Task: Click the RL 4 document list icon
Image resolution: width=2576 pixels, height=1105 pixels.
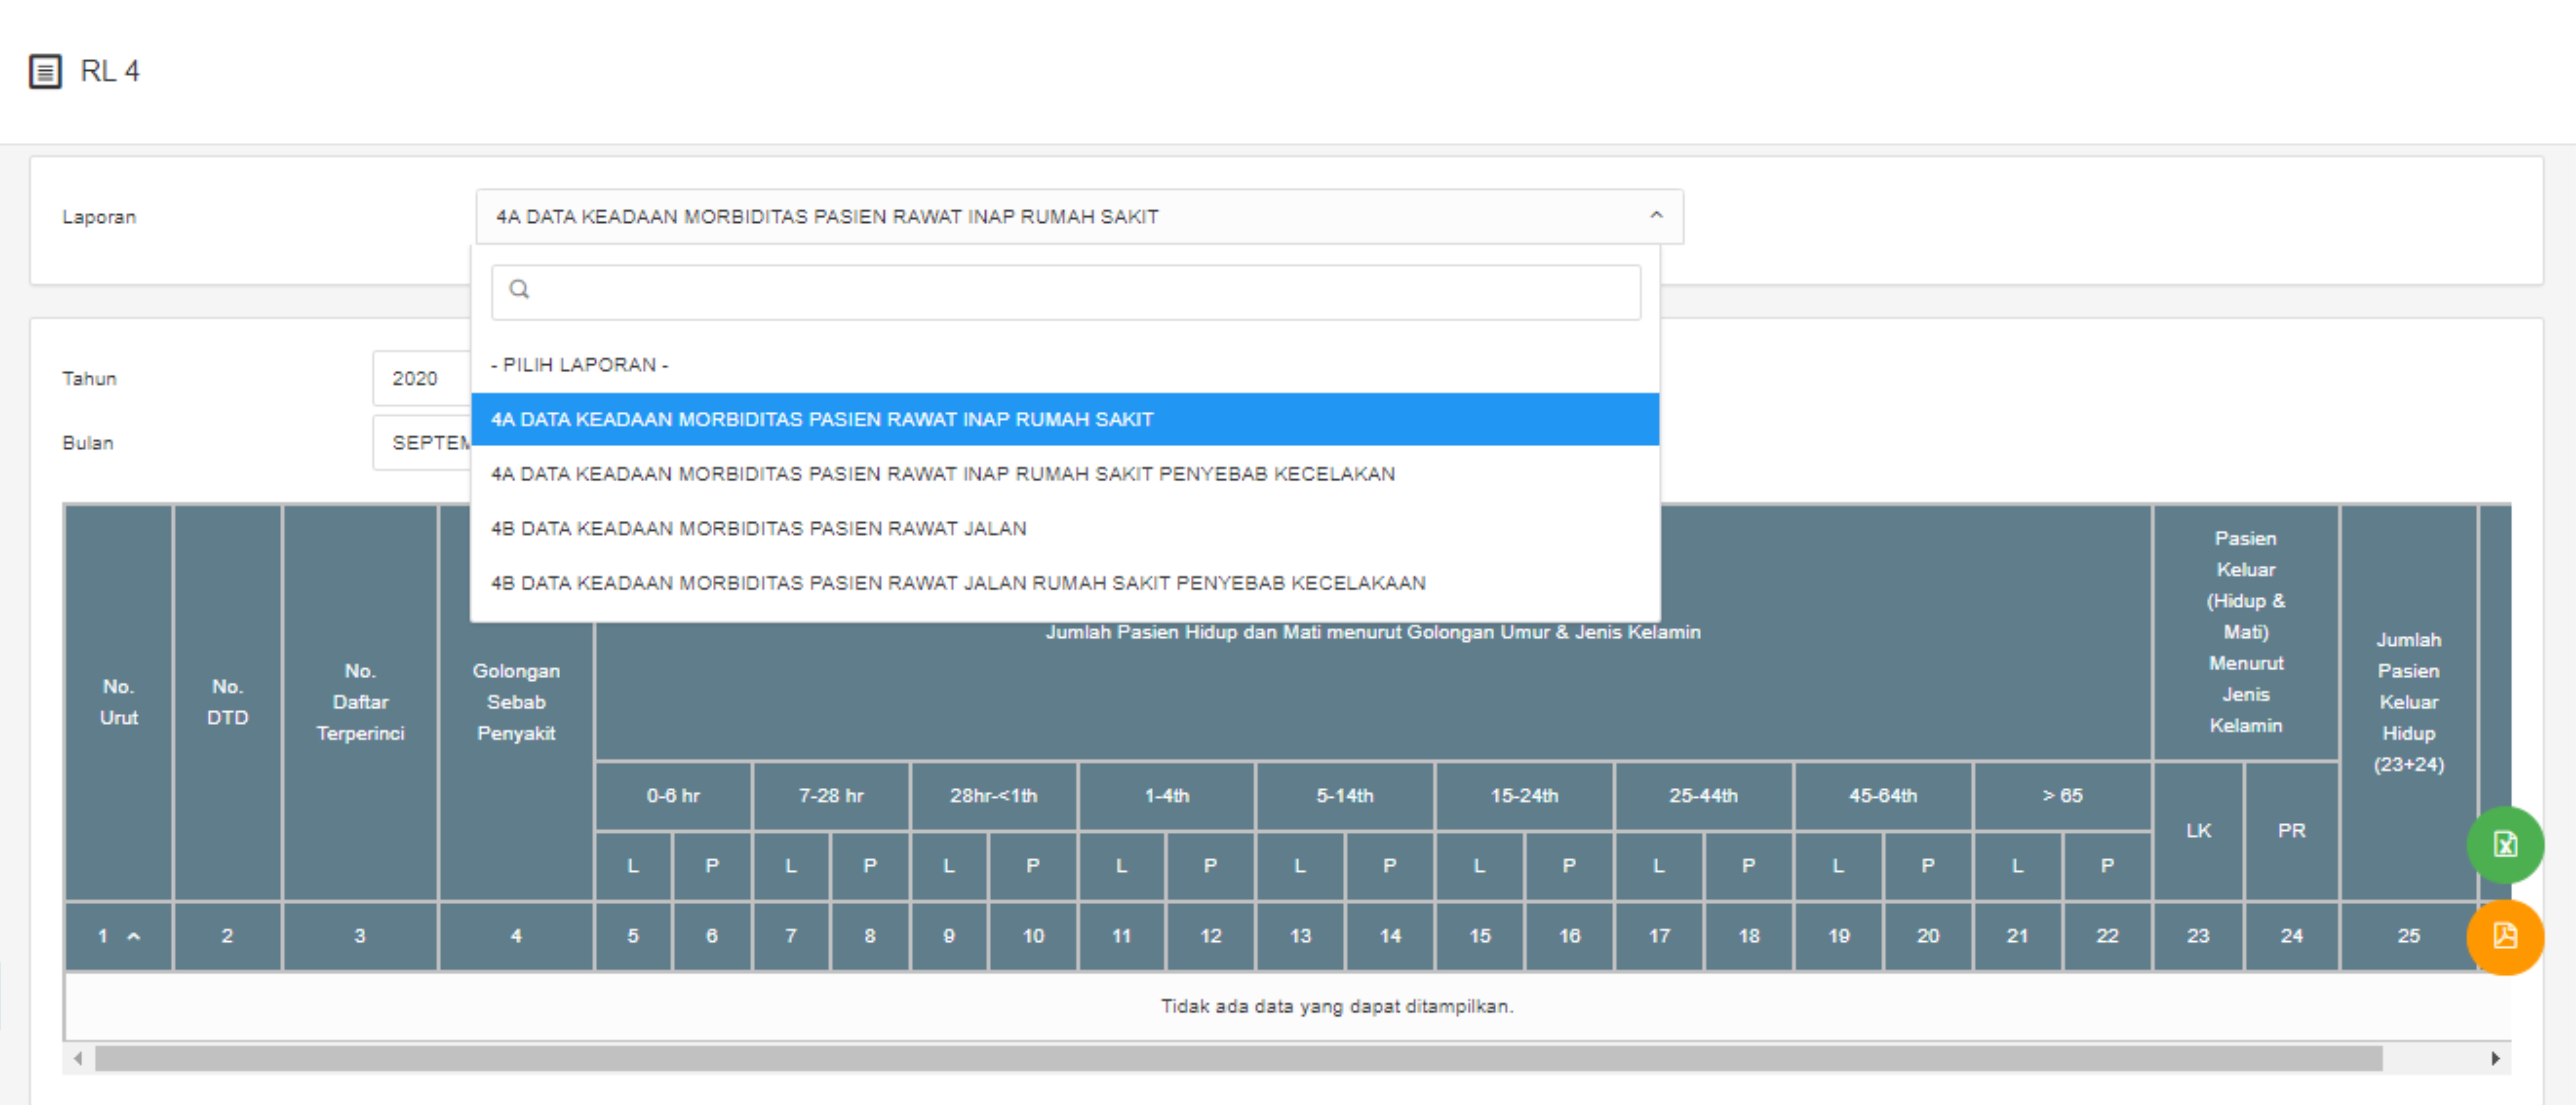Action: [45, 72]
